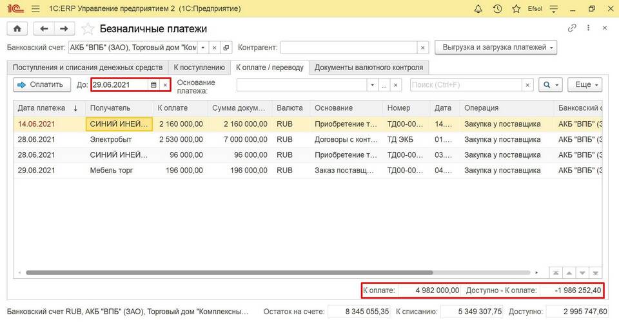Click the ТД ЭКБ number cell
Viewport: 619px width, 322px height.
[x=406, y=140]
